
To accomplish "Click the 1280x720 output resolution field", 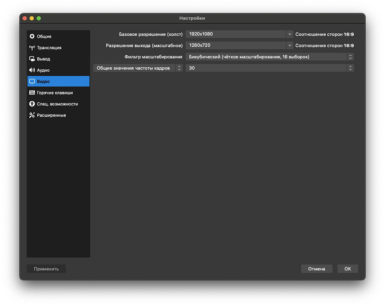I will (x=235, y=46).
